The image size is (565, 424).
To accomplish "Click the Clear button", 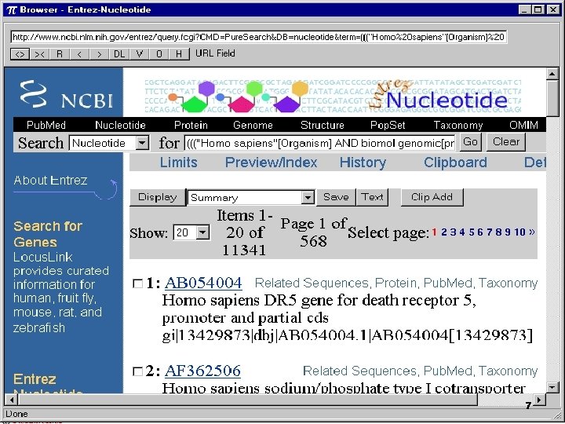I will pos(506,141).
